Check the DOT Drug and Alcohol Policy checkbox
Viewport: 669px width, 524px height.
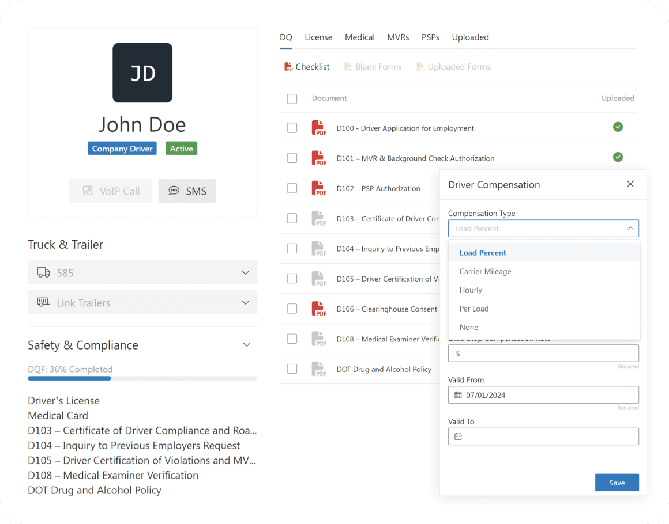[292, 369]
